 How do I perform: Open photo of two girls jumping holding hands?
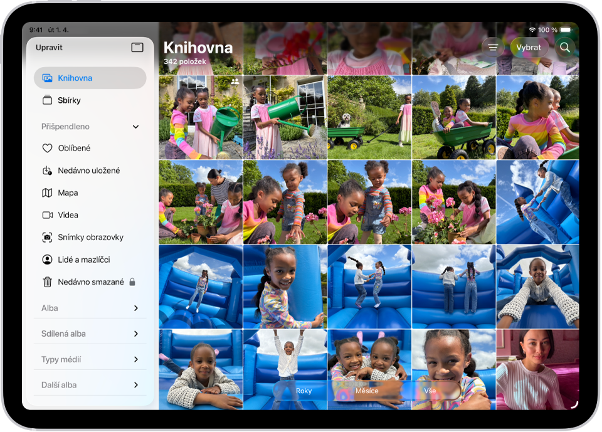(x=369, y=287)
